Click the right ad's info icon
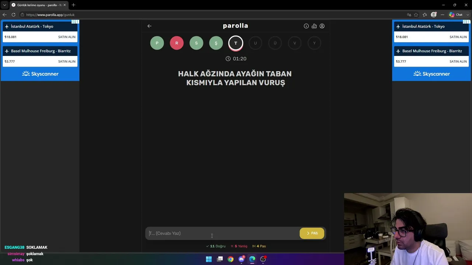The height and width of the screenshot is (265, 472). click(465, 22)
